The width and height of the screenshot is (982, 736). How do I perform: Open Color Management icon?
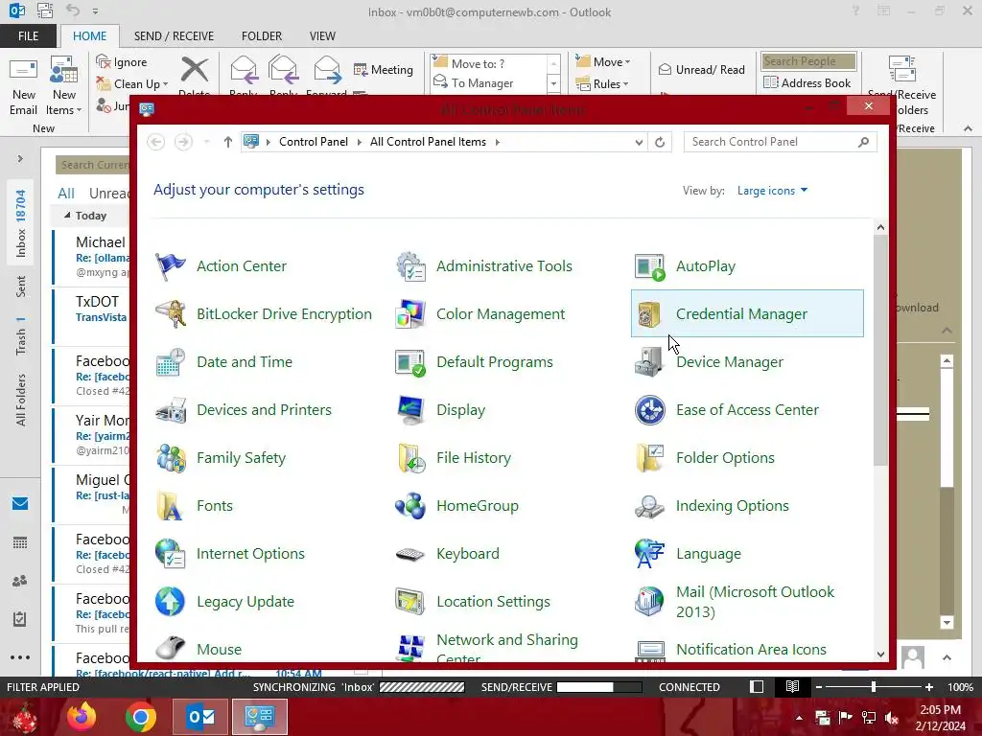click(410, 314)
